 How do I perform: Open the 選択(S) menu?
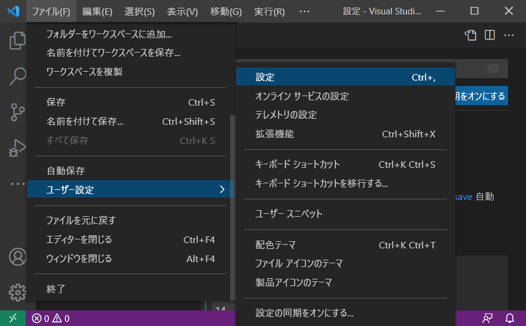(x=139, y=11)
